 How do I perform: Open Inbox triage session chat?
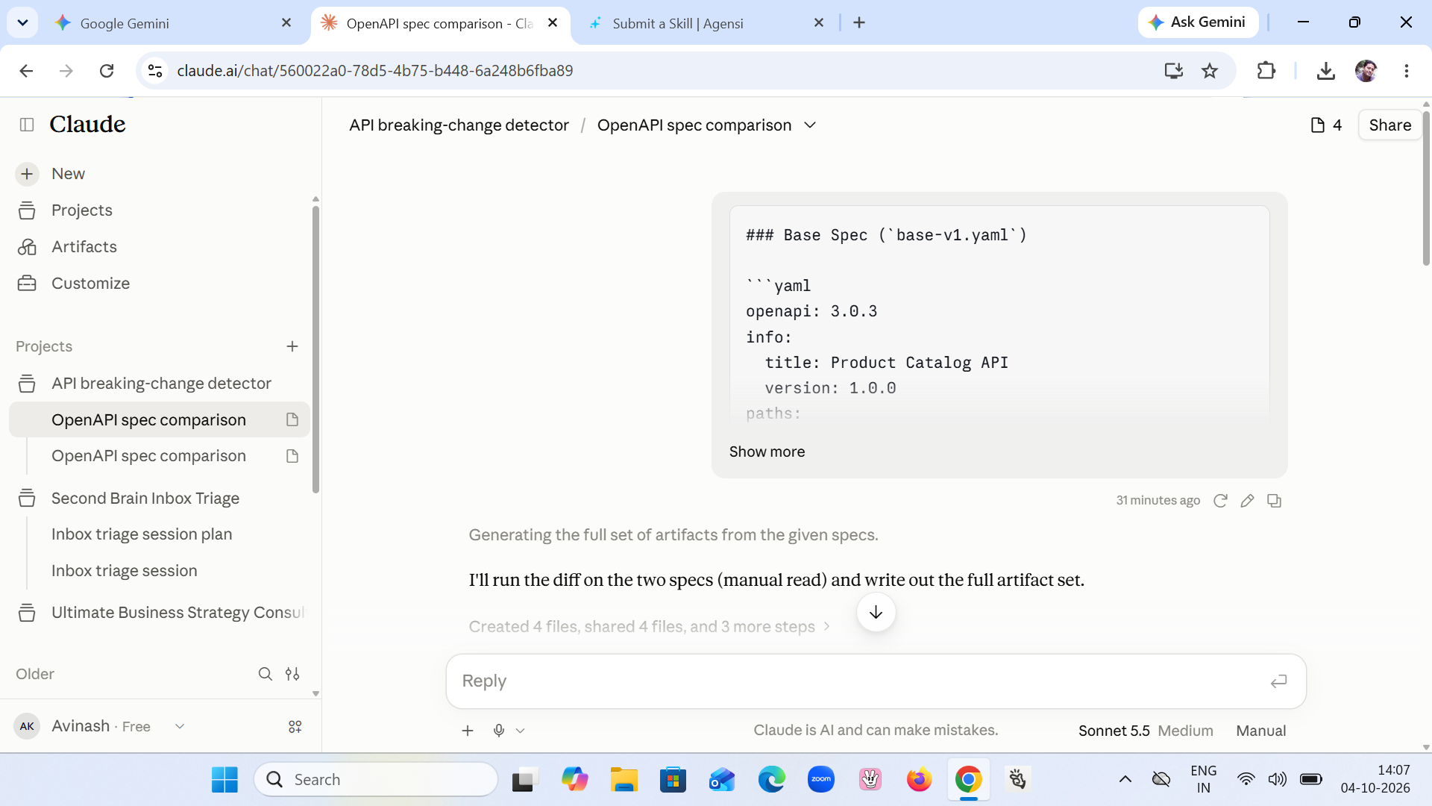[x=125, y=571]
